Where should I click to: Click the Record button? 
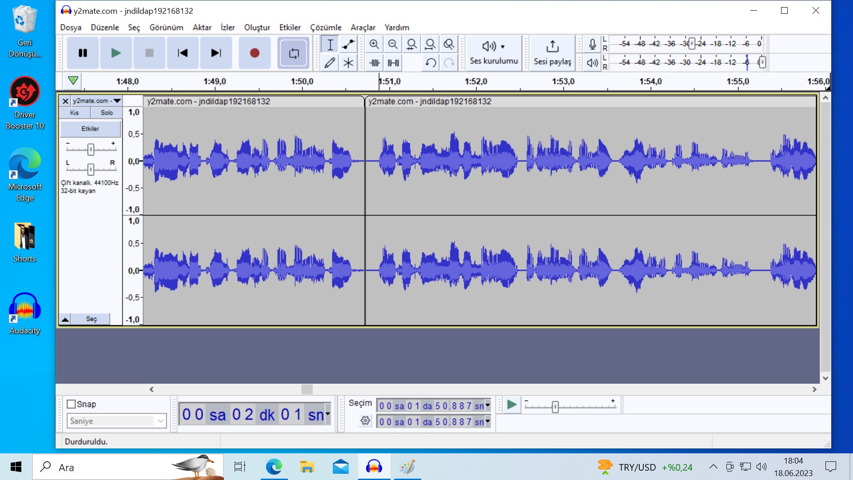(254, 53)
